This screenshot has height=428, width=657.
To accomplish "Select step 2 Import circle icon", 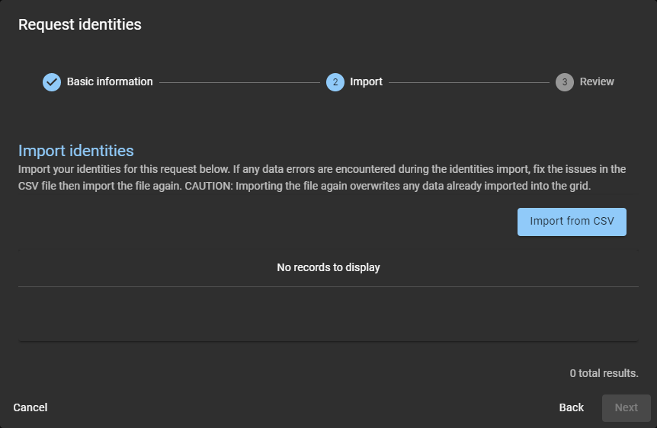I will pyautogui.click(x=335, y=82).
